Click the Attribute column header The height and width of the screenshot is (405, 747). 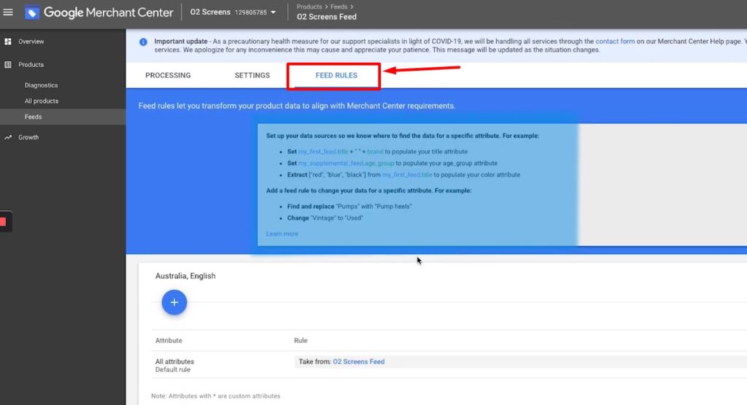pos(169,341)
